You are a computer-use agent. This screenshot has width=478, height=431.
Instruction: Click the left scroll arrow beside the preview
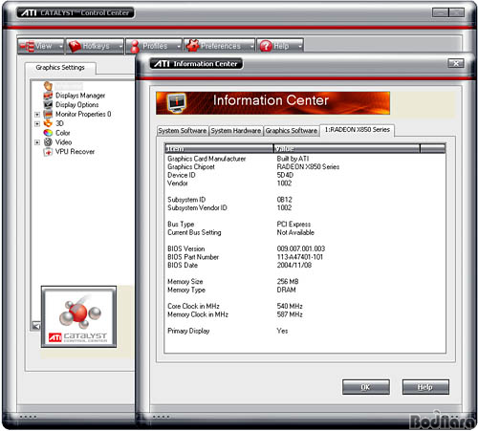(36, 326)
